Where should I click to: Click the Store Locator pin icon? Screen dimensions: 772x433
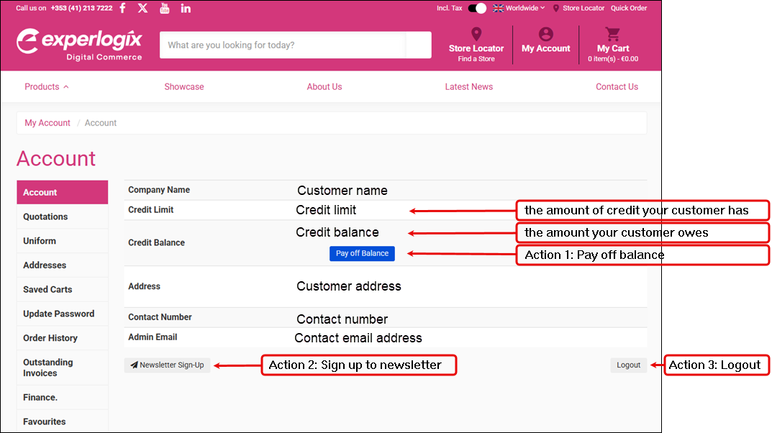pos(476,34)
